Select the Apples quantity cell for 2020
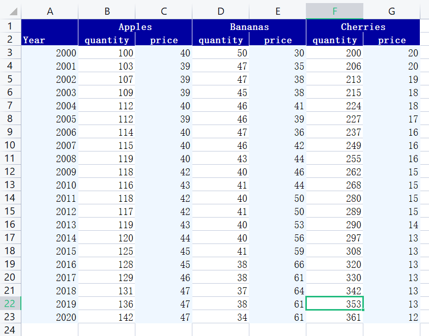The width and height of the screenshot is (429, 336). coord(106,317)
